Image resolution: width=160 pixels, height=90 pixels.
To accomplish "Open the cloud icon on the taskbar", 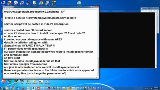I will [79, 88].
